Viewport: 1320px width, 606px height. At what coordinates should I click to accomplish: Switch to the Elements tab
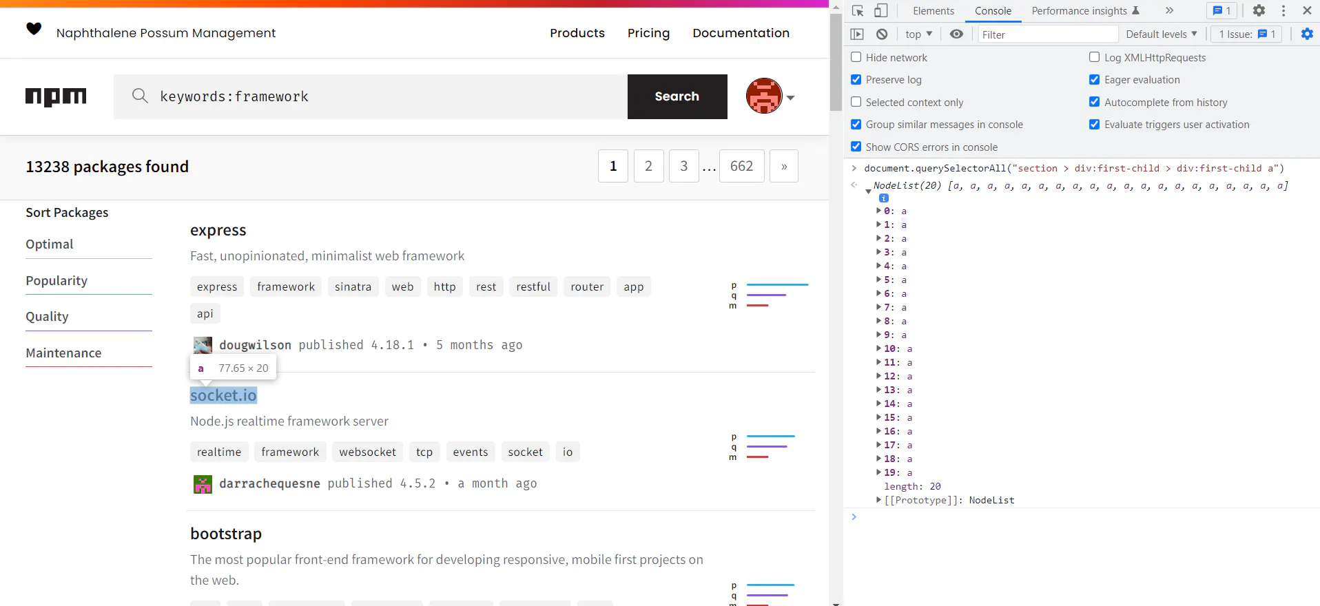point(933,10)
